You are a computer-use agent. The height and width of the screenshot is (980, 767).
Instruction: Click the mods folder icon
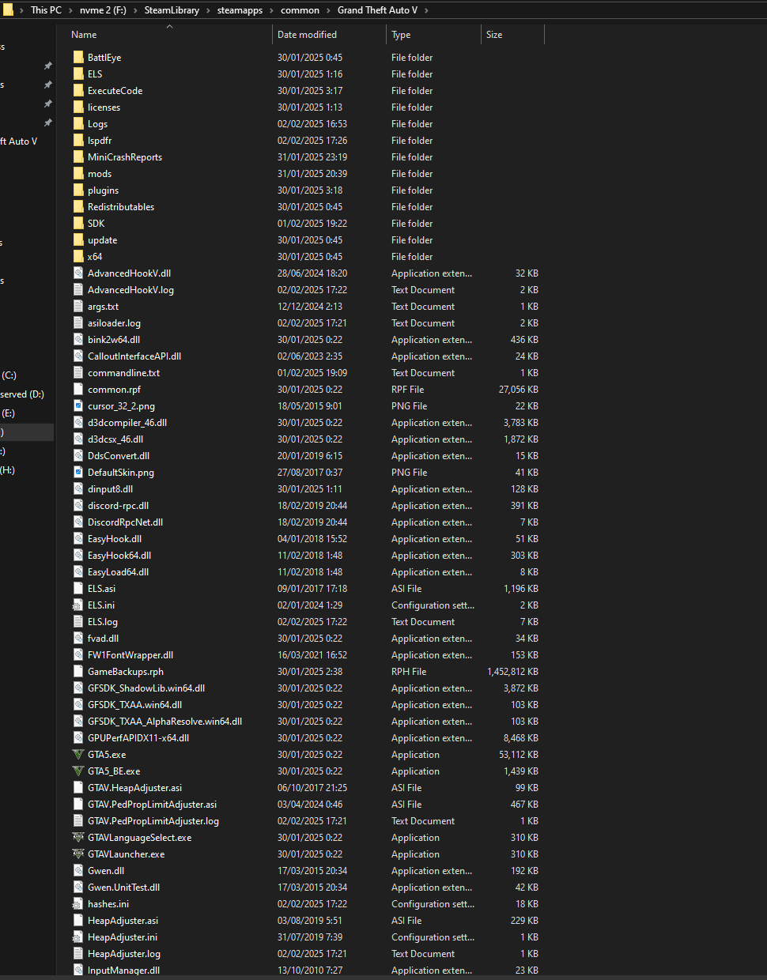(78, 173)
